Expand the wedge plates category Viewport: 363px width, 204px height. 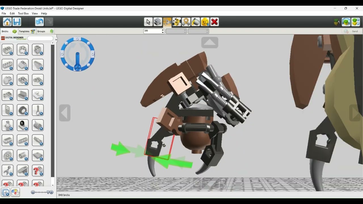tap(38, 80)
